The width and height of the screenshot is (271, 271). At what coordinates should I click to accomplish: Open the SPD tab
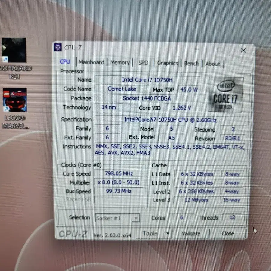point(143,63)
